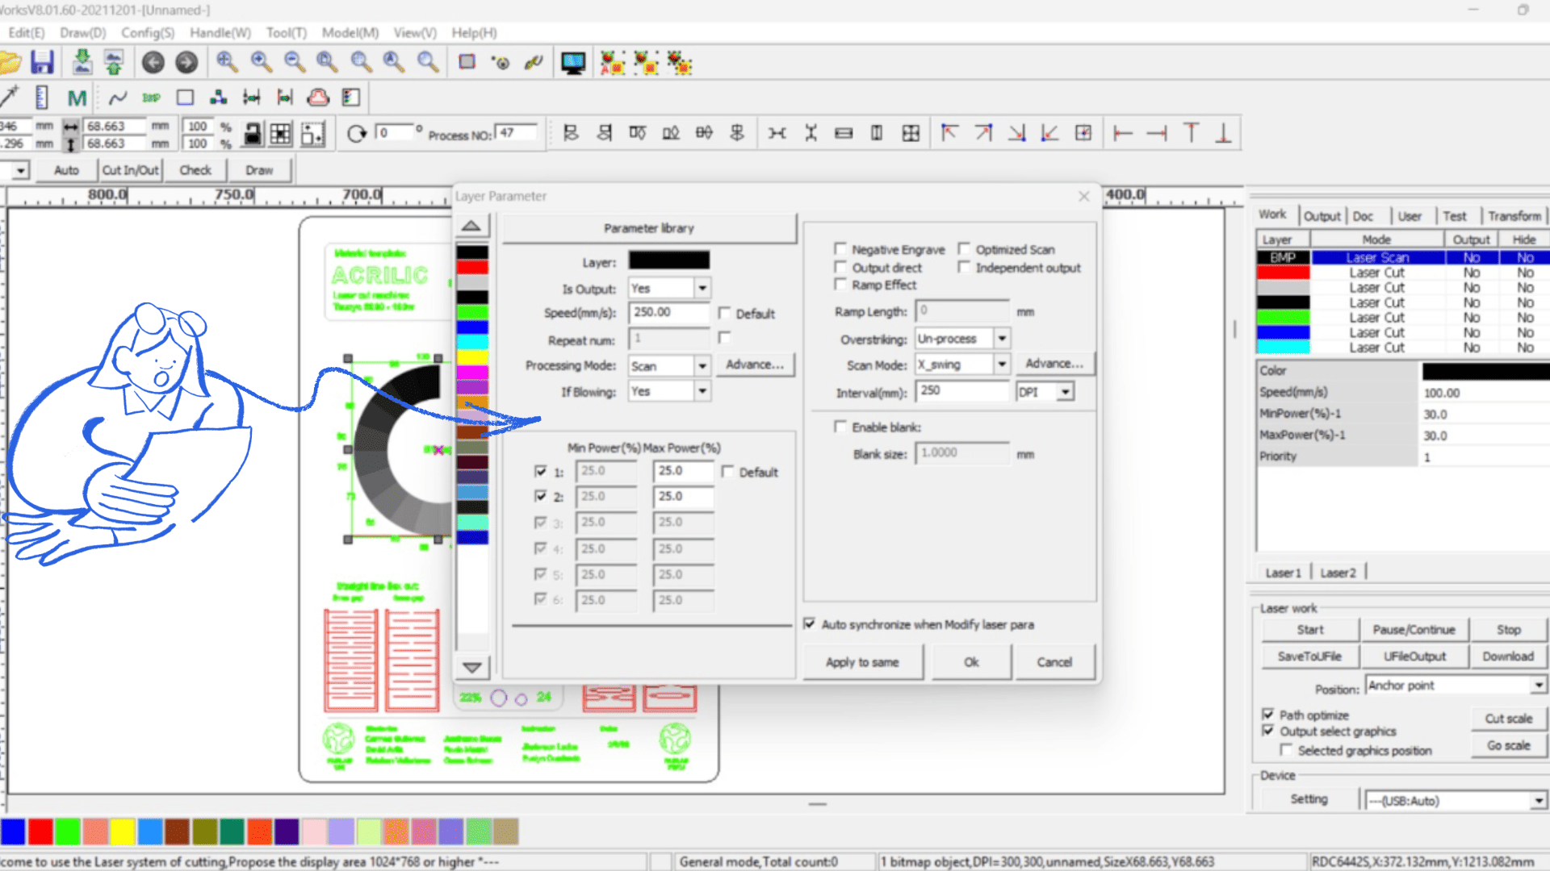The image size is (1550, 871).
Task: Open the Handle(W) menu
Action: click(220, 32)
